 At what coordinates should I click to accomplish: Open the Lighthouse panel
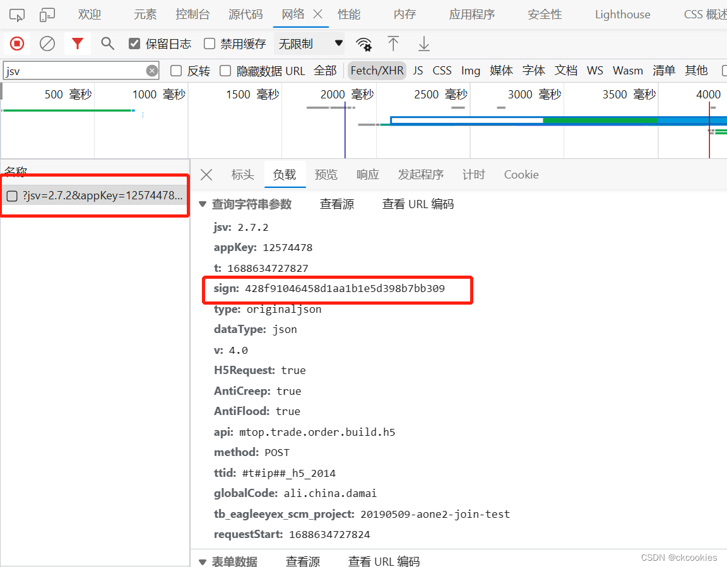click(x=622, y=14)
